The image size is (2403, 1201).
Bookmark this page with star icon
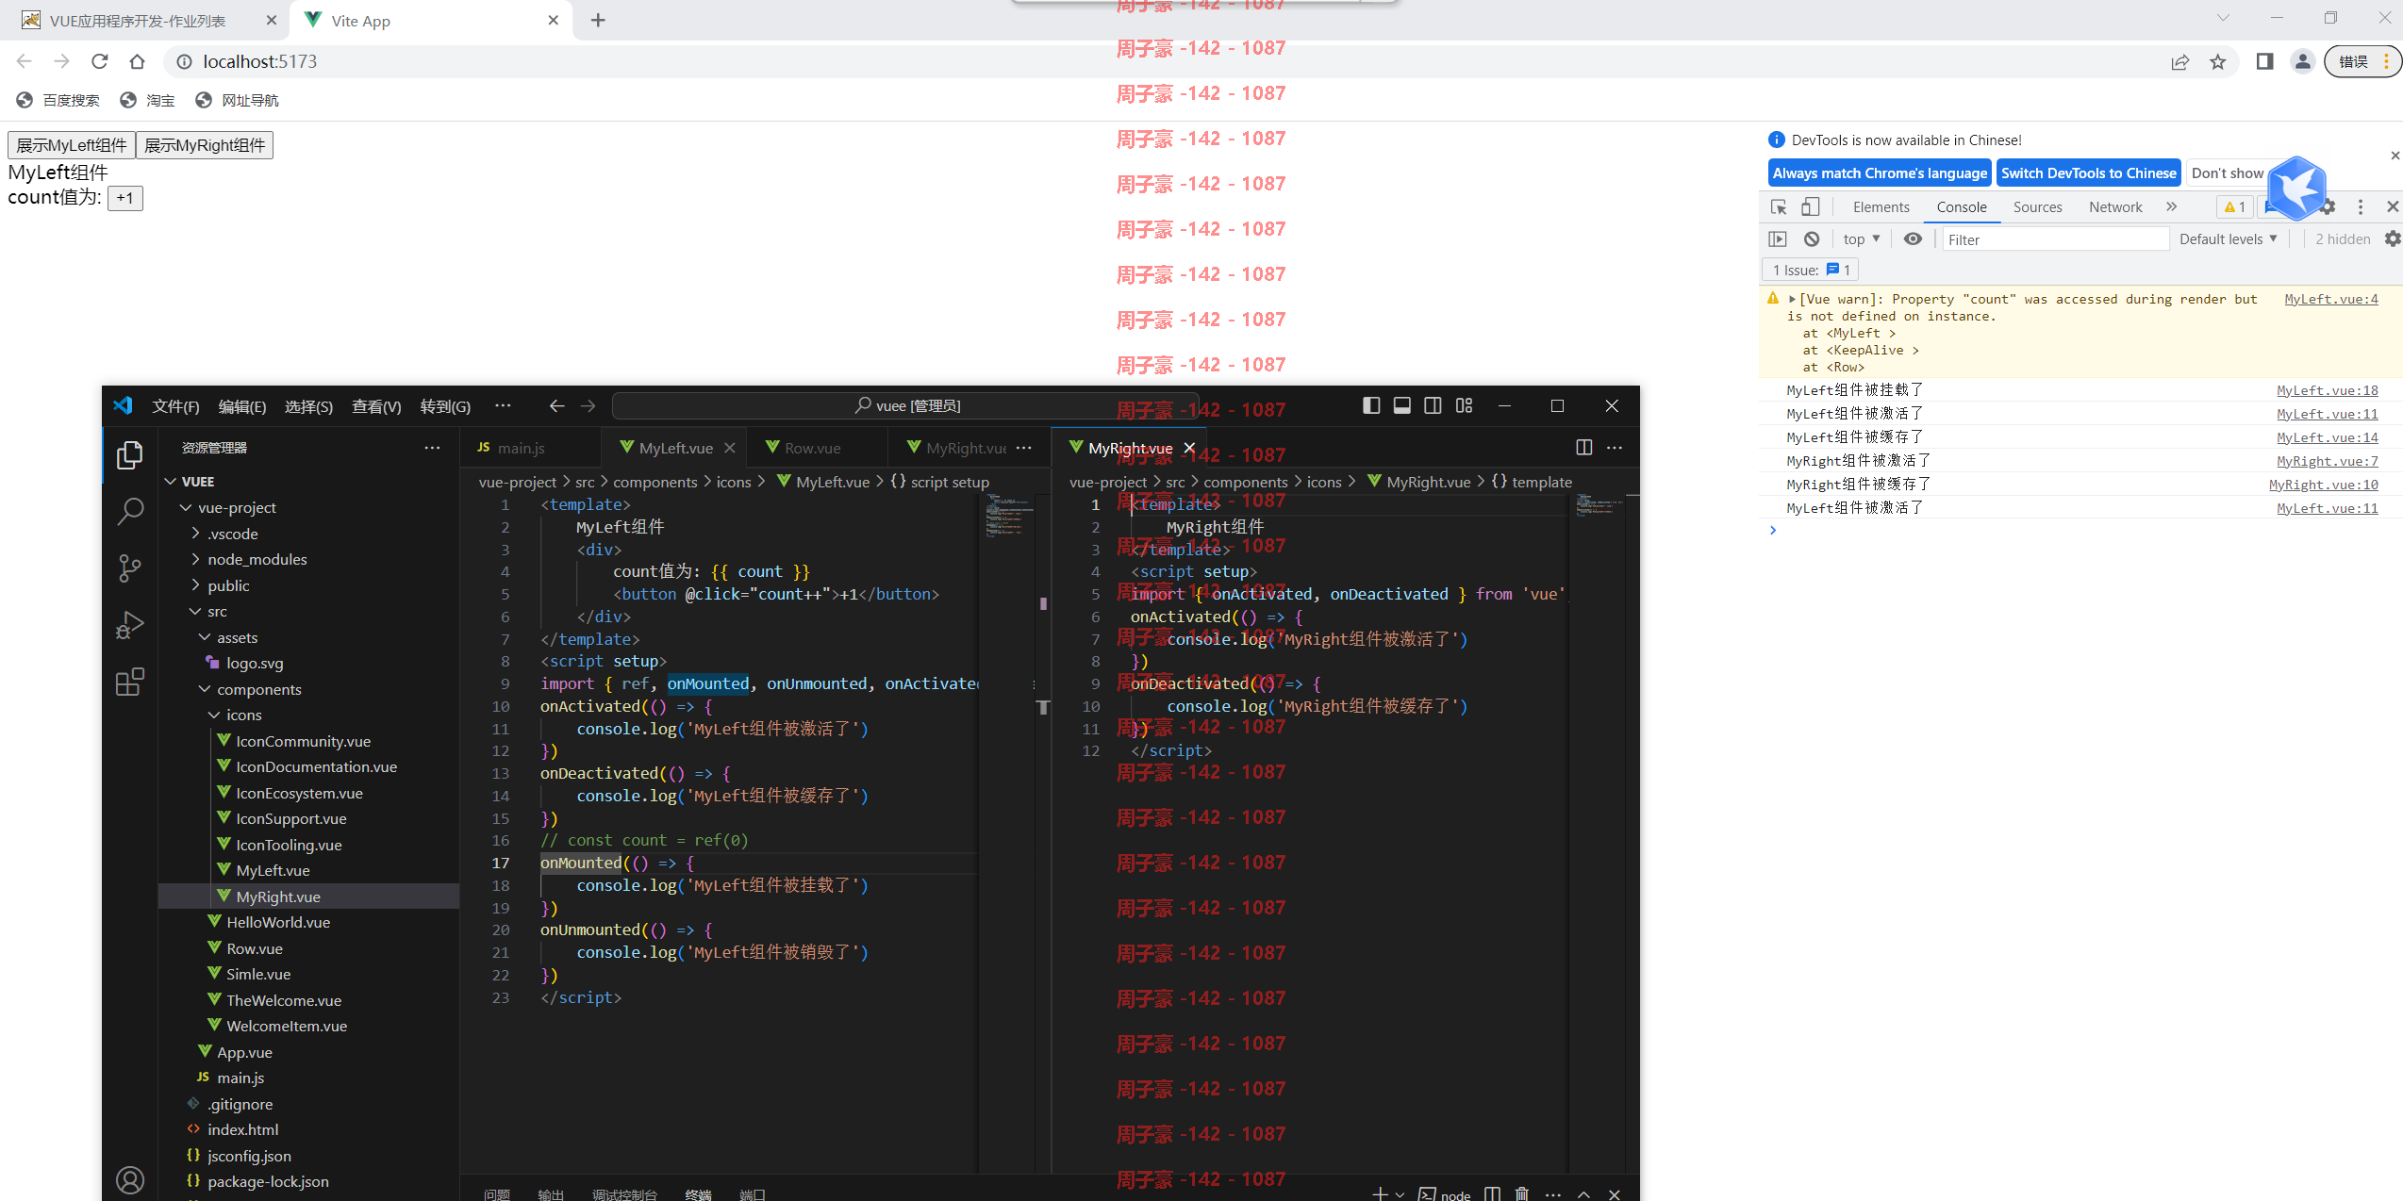coord(2218,62)
